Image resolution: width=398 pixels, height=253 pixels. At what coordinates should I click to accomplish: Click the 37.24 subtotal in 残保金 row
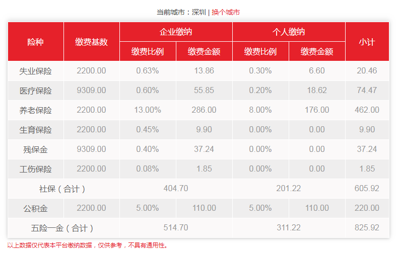coord(367,149)
